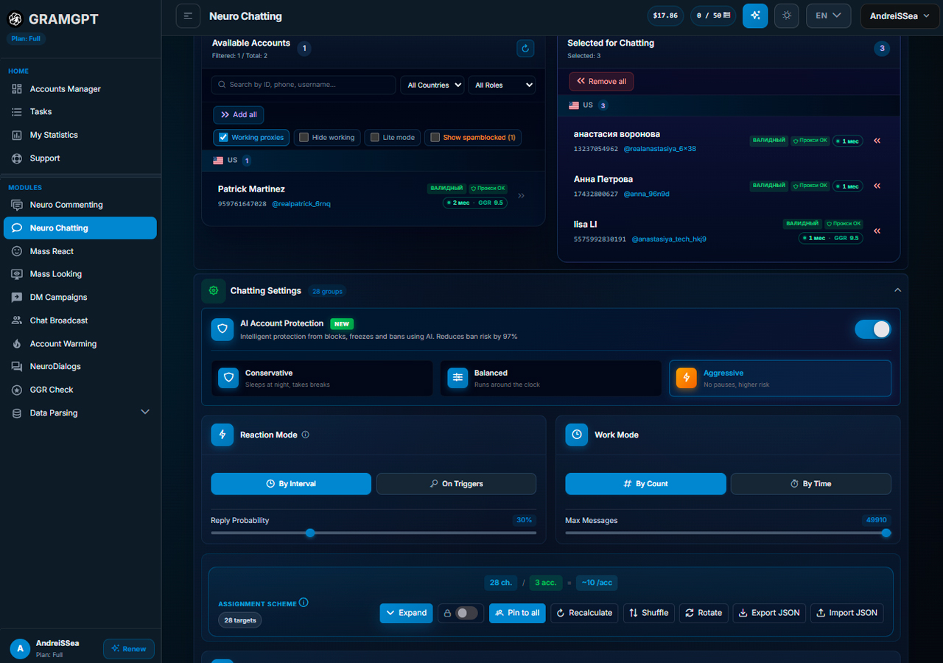The width and height of the screenshot is (943, 663).
Task: Add Patrick Martinez with the double-chevron icon
Action: point(522,196)
